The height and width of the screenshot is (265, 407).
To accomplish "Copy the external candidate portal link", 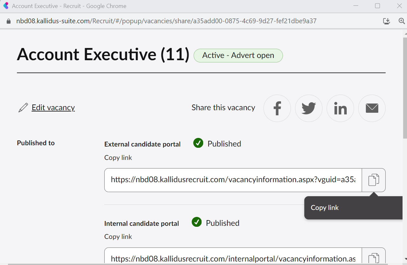I will click(374, 180).
